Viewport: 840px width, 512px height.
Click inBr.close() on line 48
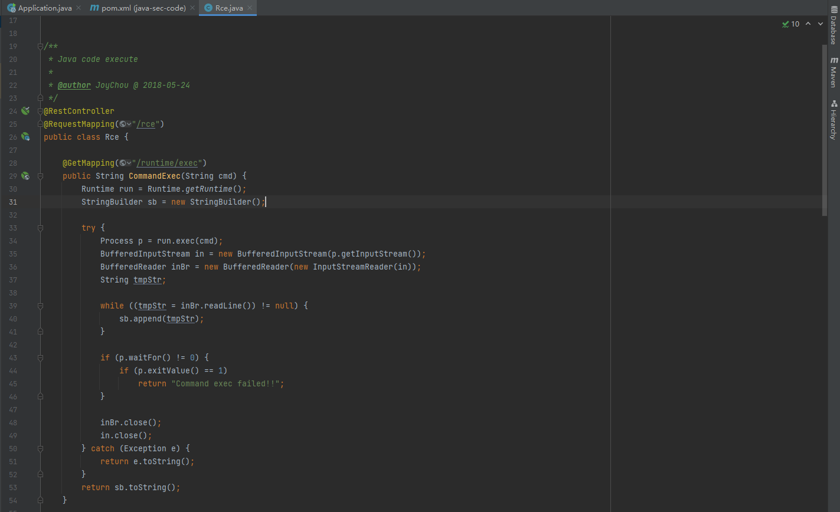click(129, 422)
